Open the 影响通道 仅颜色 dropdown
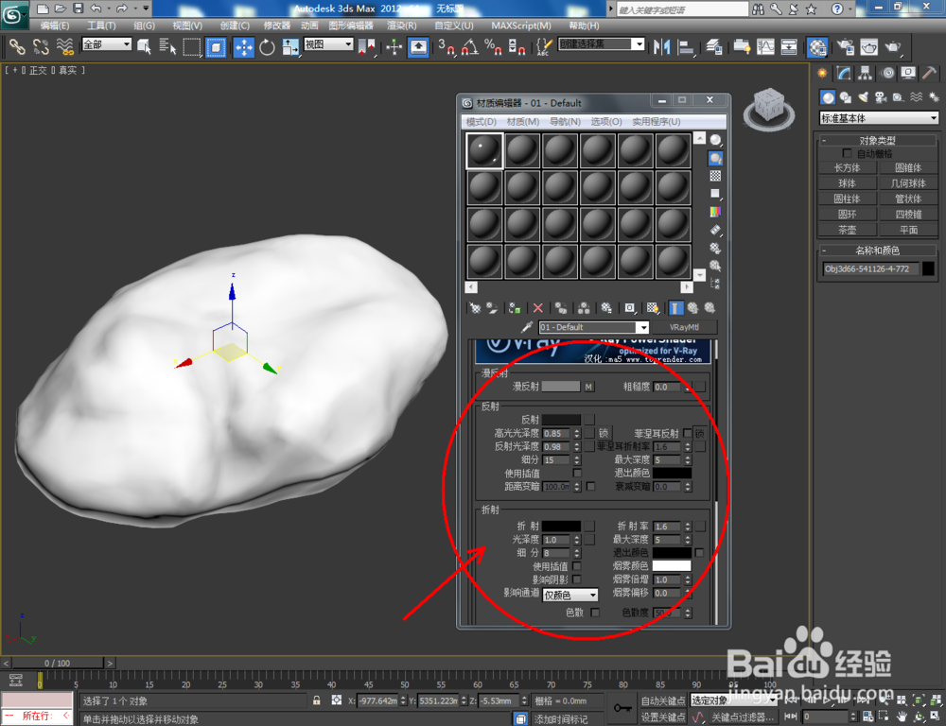Viewport: 946px width, 726px height. pyautogui.click(x=570, y=596)
